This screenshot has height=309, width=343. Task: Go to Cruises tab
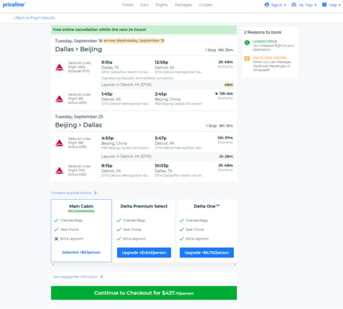click(205, 5)
